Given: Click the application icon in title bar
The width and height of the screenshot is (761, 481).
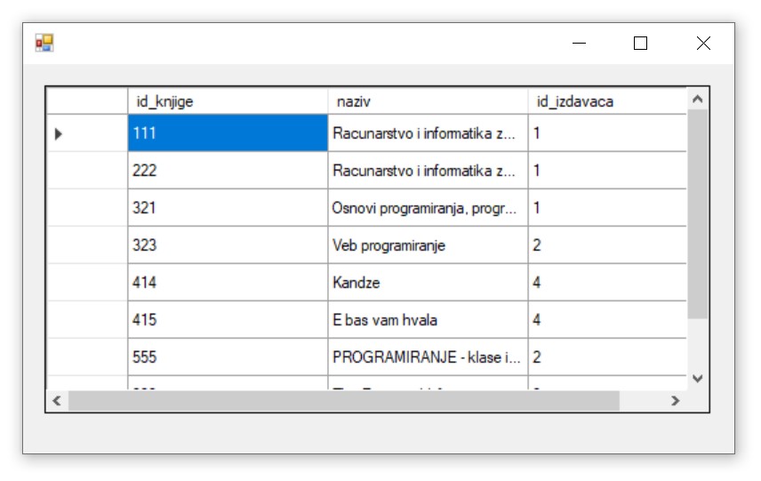Looking at the screenshot, I should [44, 43].
